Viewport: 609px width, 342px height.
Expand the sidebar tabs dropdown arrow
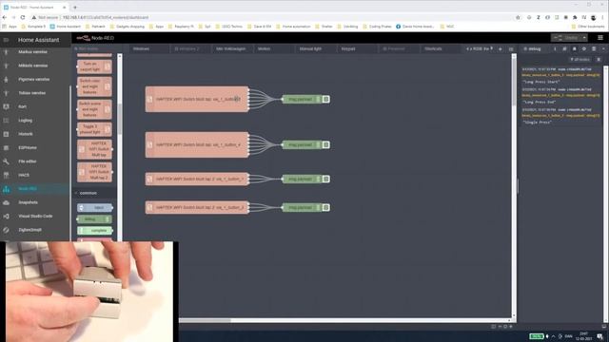pos(603,48)
